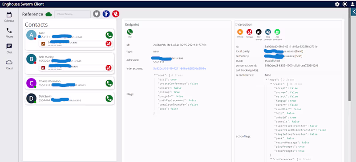
Task: Click the "recordMessage": false line
Action: (x=291, y=142)
